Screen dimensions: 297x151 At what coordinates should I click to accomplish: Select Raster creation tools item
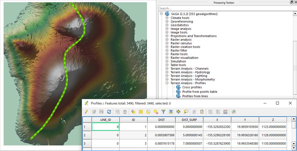click(185, 47)
